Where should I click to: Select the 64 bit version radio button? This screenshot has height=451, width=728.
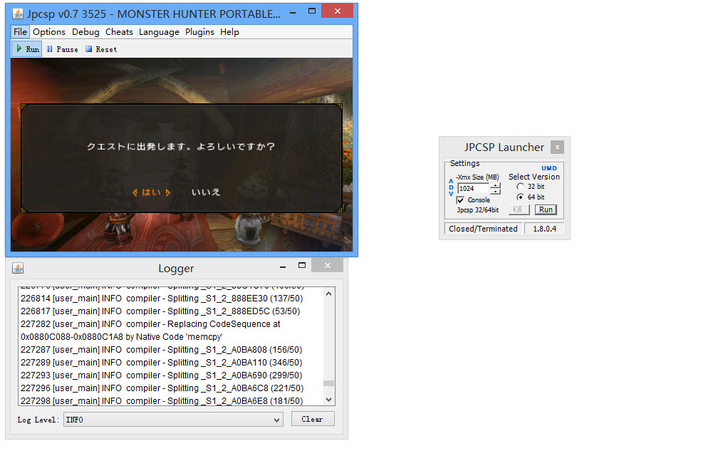(520, 197)
